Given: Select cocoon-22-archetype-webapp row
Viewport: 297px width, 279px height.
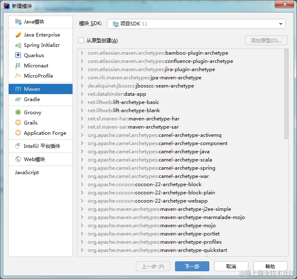Looking at the screenshot, I should click(181, 201).
